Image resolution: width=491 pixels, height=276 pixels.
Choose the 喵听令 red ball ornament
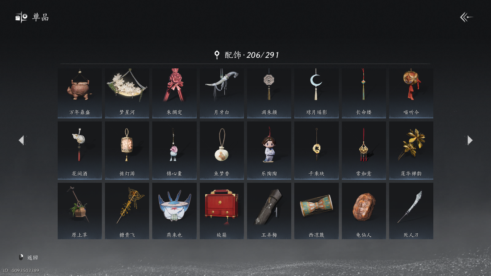click(x=411, y=93)
